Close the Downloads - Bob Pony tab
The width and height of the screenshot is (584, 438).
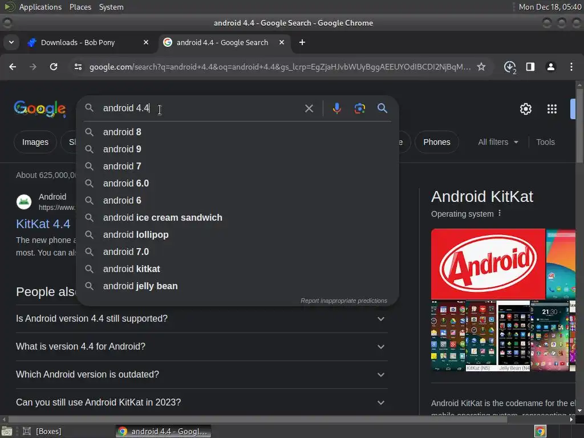tap(146, 42)
